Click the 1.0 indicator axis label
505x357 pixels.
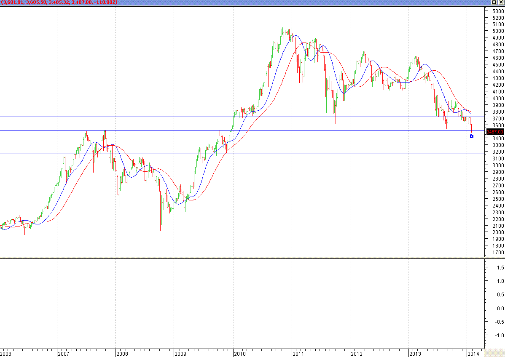click(500, 281)
